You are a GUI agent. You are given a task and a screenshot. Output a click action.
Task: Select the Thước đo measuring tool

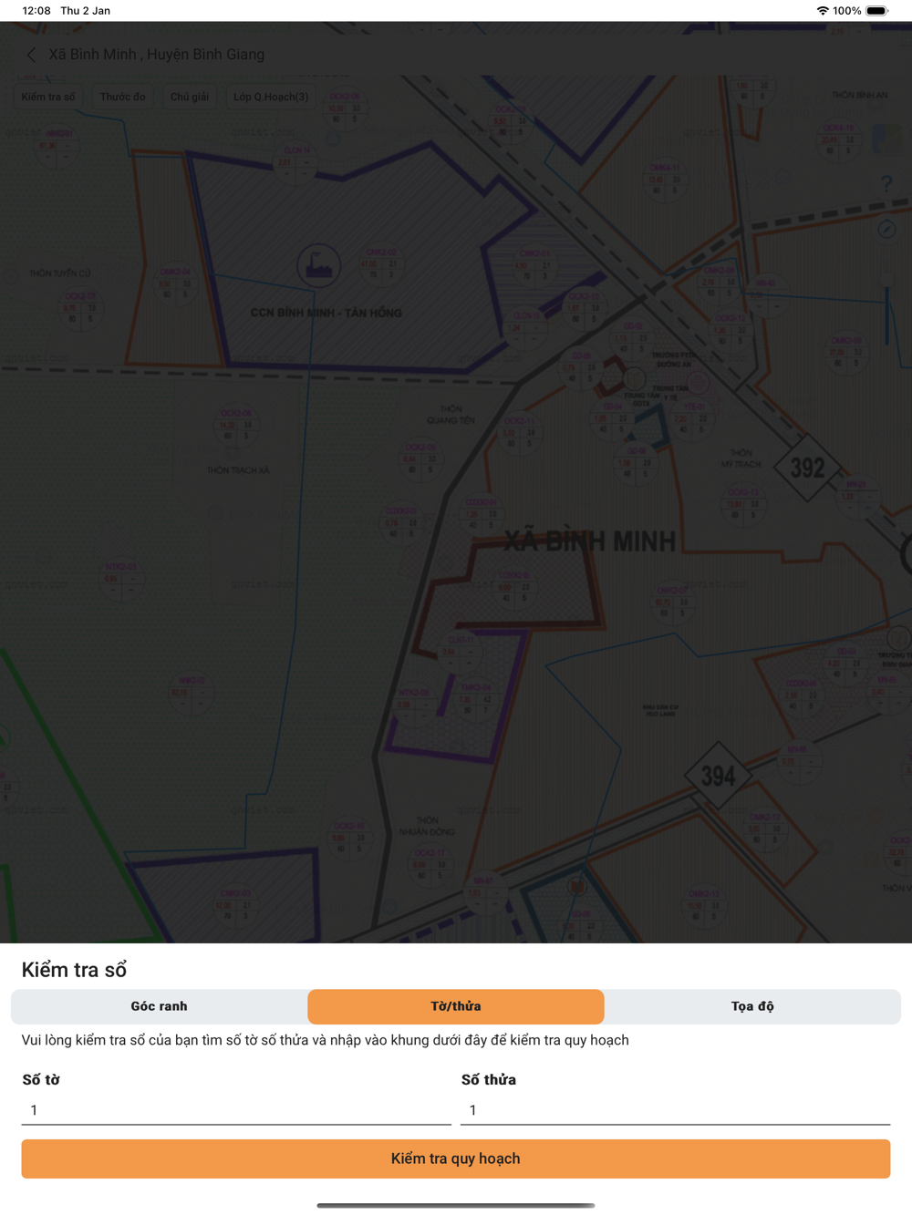(122, 97)
